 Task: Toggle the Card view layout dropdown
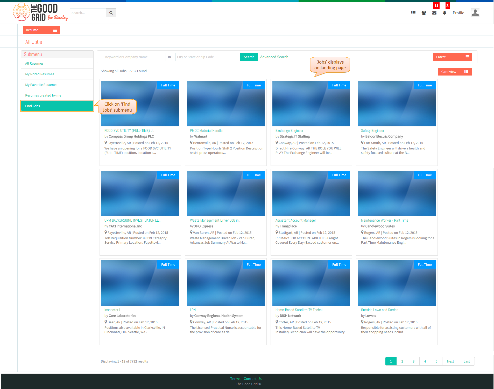pyautogui.click(x=455, y=72)
